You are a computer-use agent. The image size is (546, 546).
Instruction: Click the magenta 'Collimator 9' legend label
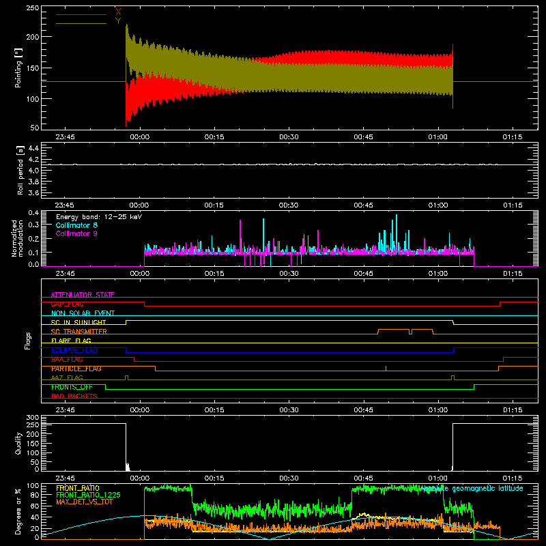click(x=76, y=233)
